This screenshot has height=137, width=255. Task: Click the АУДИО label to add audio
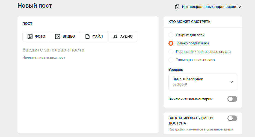pyautogui.click(x=126, y=36)
